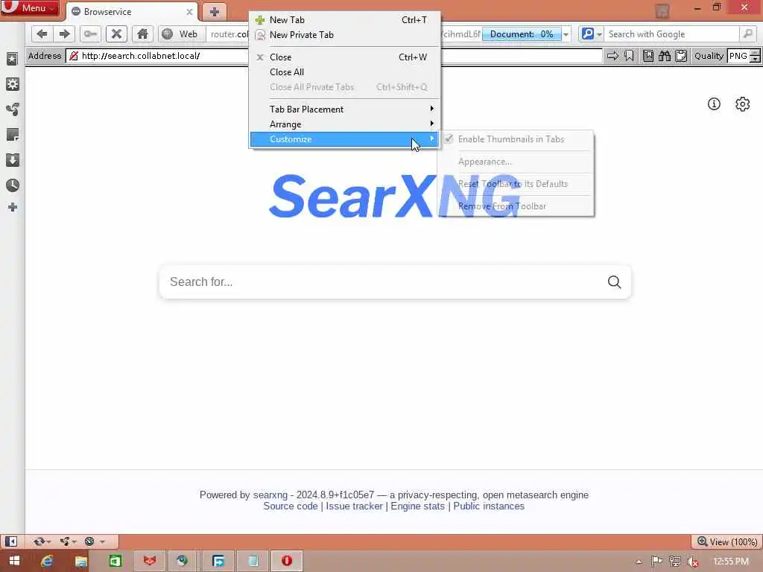Click the search magnifier button beside Google field
This screenshot has height=572, width=763.
click(x=747, y=34)
